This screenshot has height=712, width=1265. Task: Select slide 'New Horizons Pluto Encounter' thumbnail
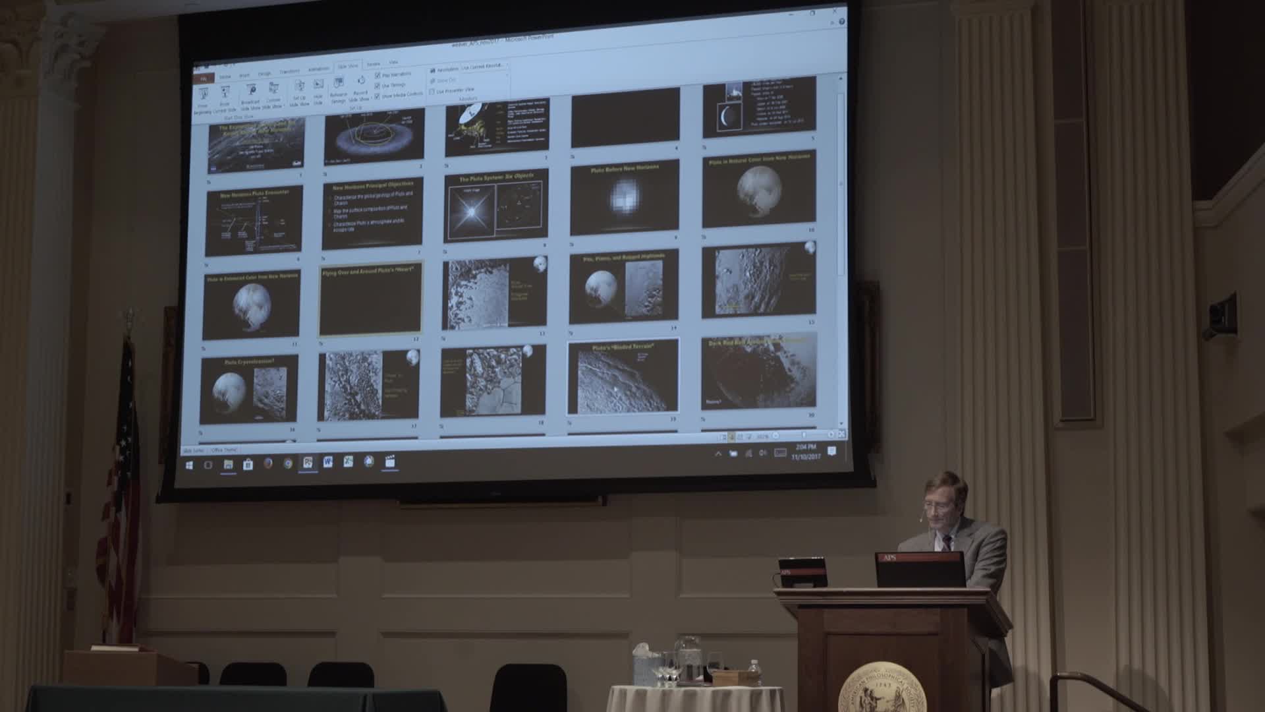254,221
